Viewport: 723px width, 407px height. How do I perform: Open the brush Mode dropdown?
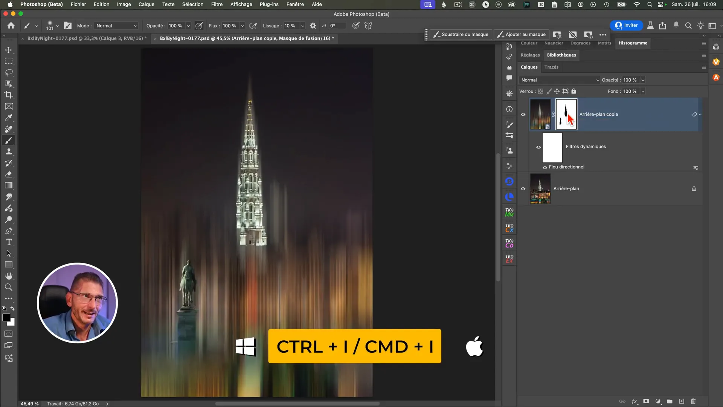[x=116, y=26]
